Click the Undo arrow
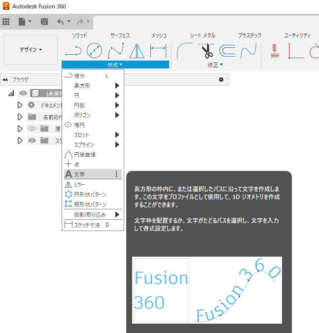This screenshot has height=333, width=319. (61, 22)
